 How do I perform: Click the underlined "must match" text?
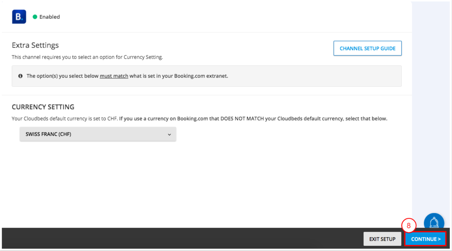[114, 76]
